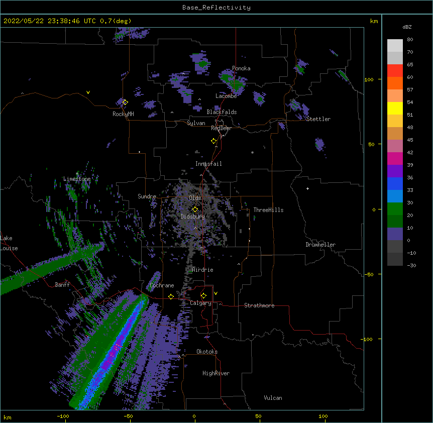Click the 80 legend value
Image resolution: width=433 pixels, height=423 pixels.
(x=410, y=39)
